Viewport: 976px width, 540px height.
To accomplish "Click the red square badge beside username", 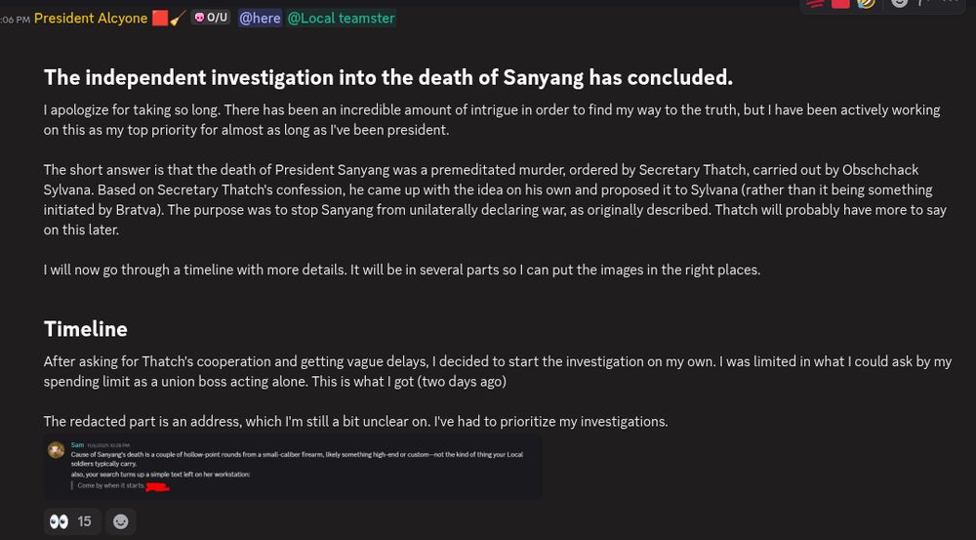I will tap(160, 18).
